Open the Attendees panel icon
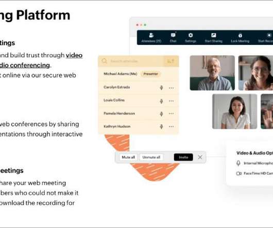The width and height of the screenshot is (273, 228). click(151, 36)
